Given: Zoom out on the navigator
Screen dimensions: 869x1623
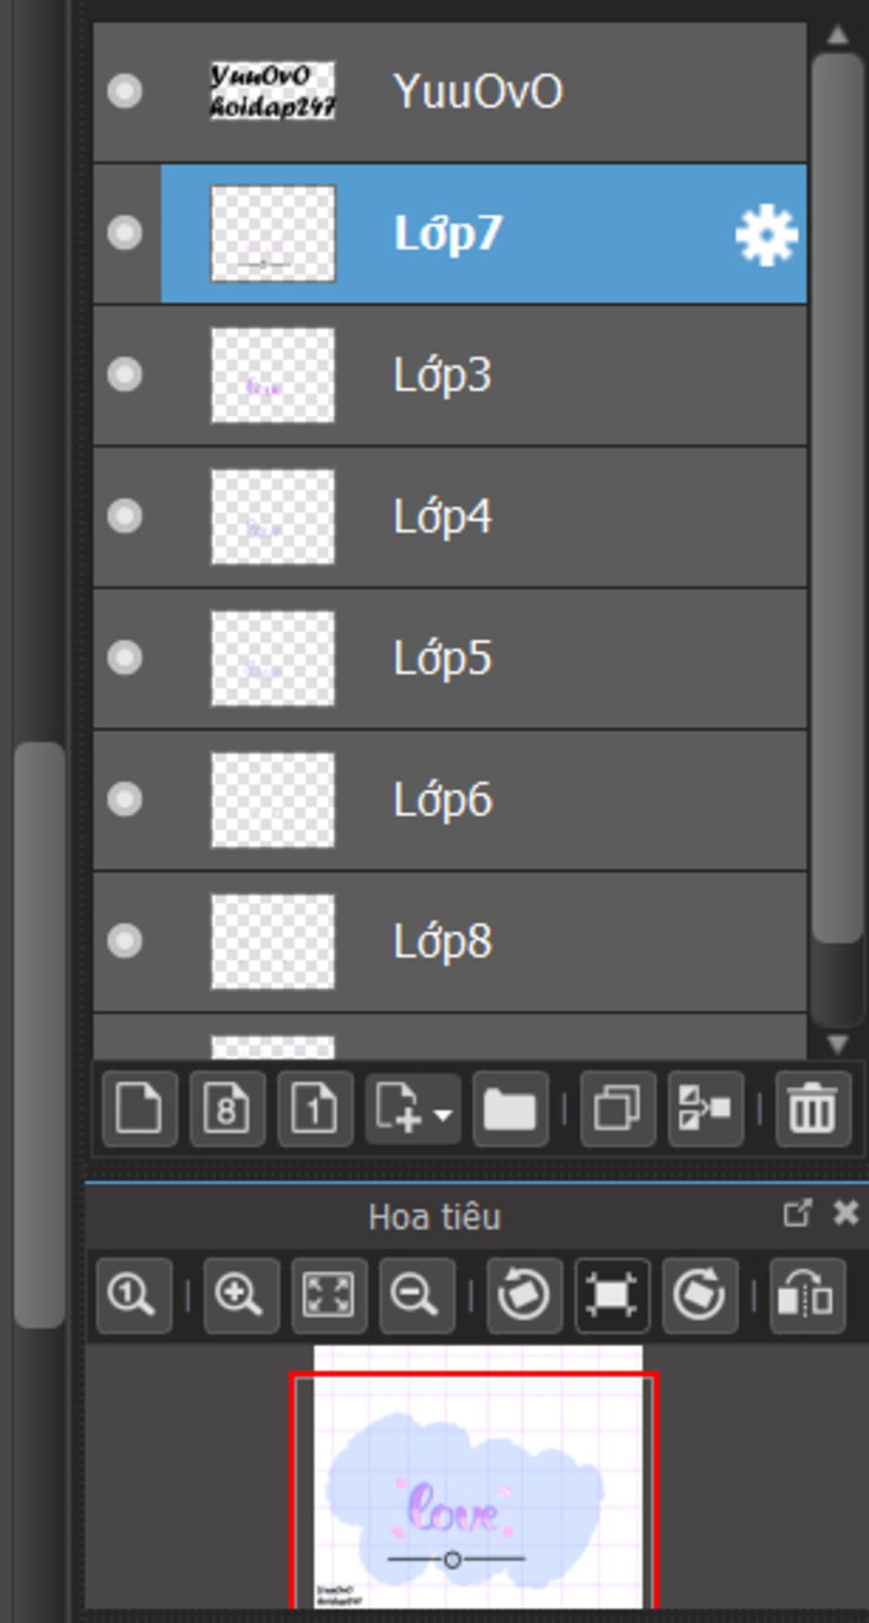Looking at the screenshot, I should point(416,1296).
